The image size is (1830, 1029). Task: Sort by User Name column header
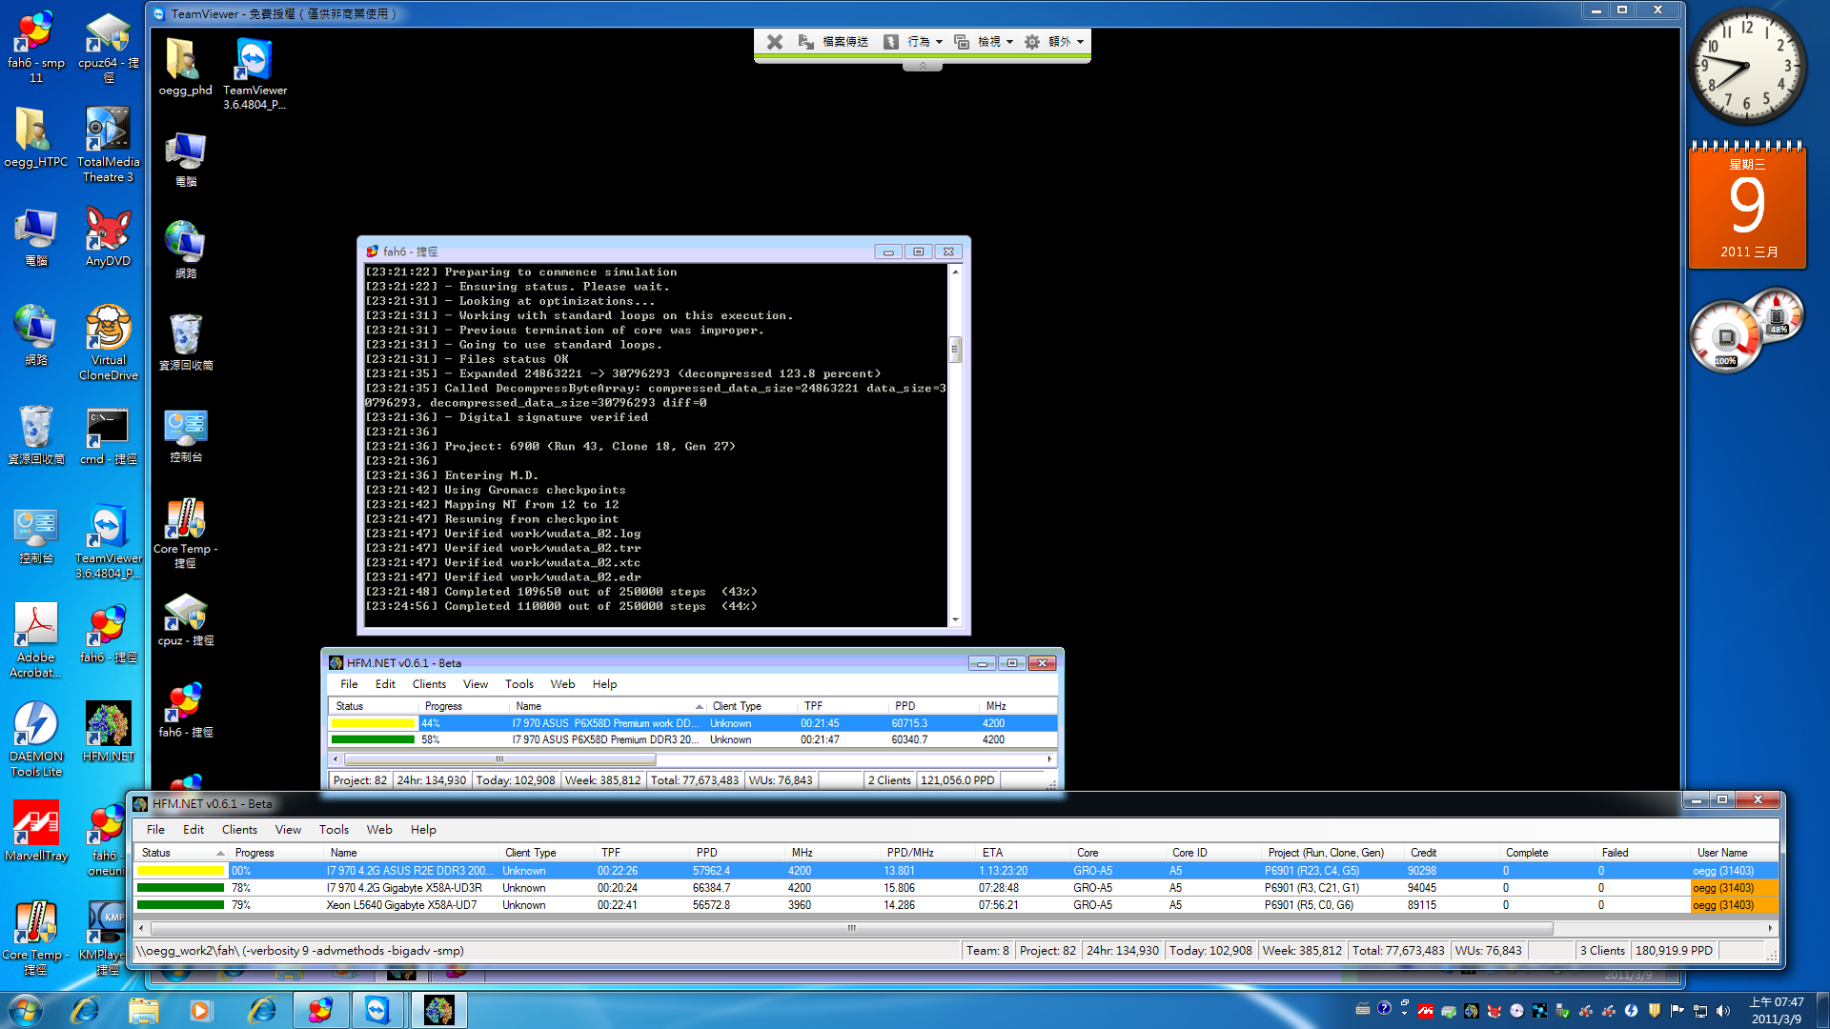(x=1735, y=853)
